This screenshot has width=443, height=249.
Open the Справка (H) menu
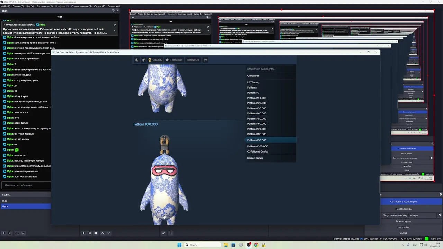pos(114,6)
